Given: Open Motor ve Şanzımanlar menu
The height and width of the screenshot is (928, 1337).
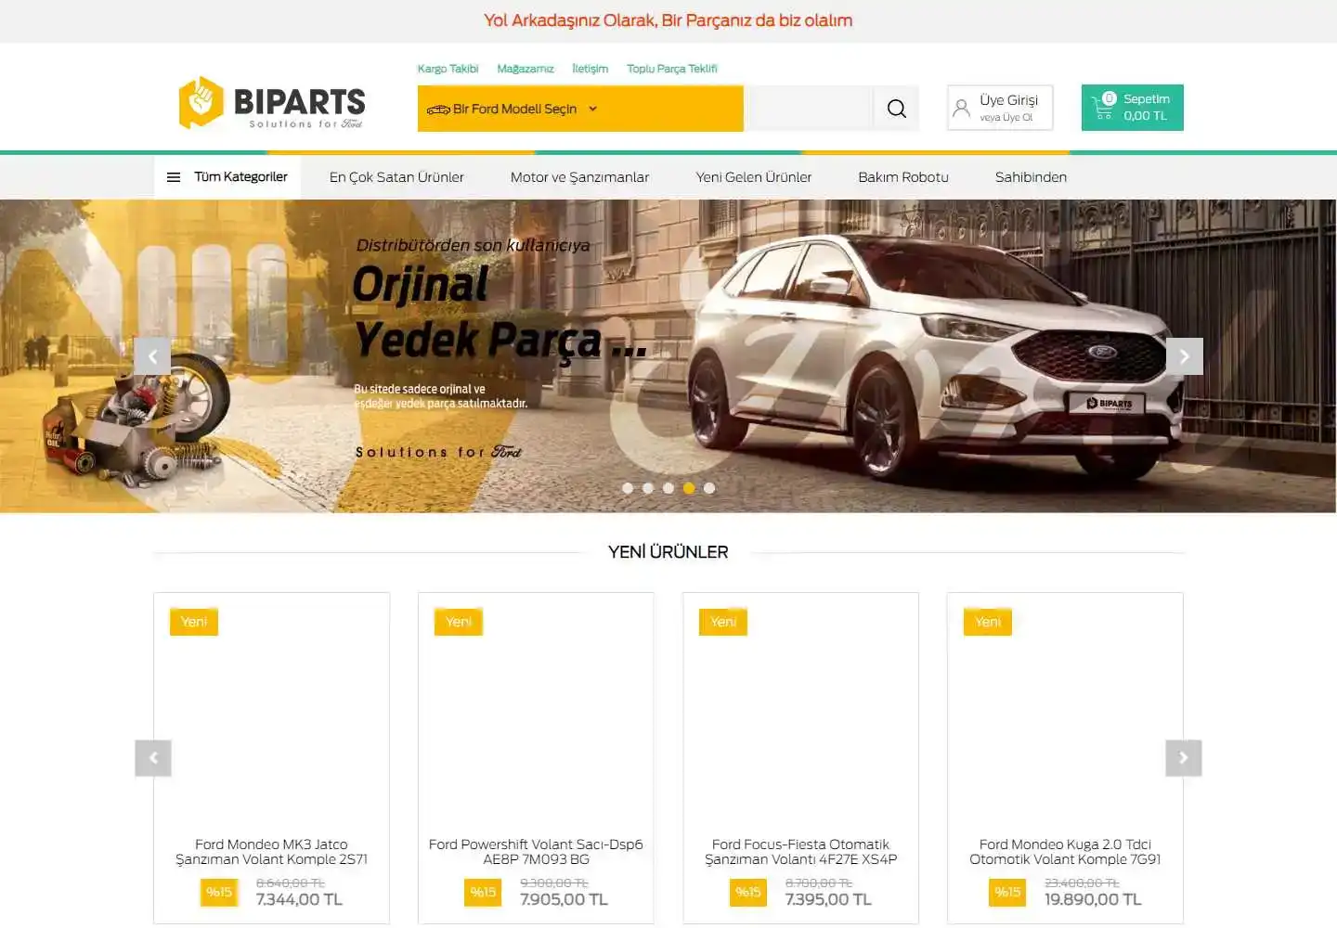Looking at the screenshot, I should click(579, 177).
